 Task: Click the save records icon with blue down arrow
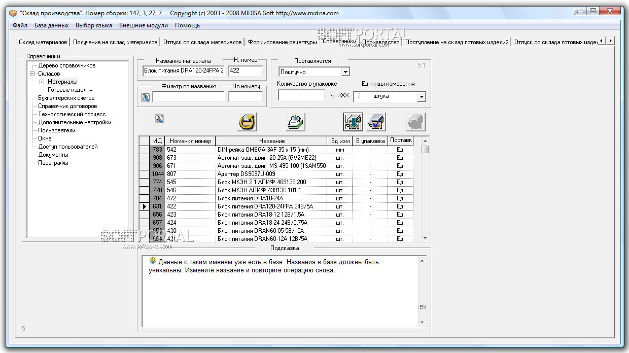click(353, 122)
